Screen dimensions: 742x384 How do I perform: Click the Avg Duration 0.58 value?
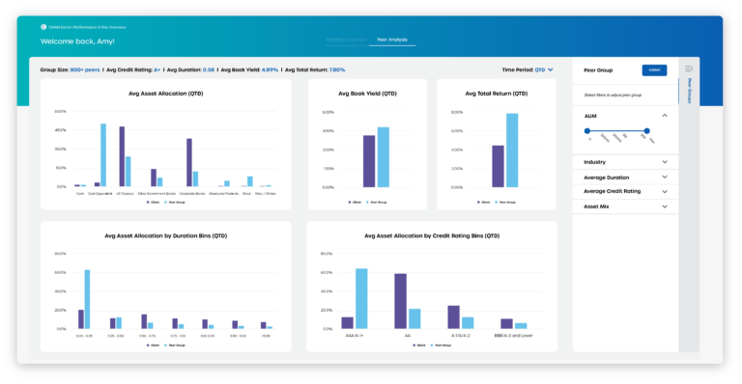(x=209, y=69)
